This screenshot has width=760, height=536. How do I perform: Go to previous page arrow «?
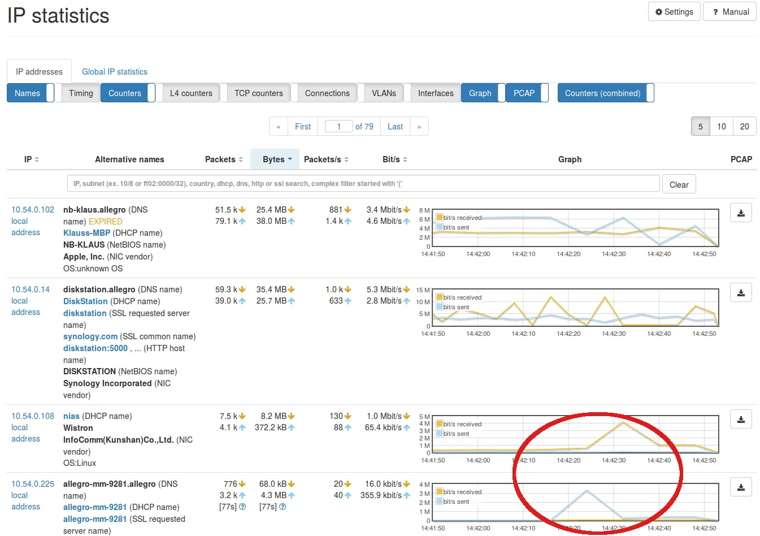click(x=279, y=127)
